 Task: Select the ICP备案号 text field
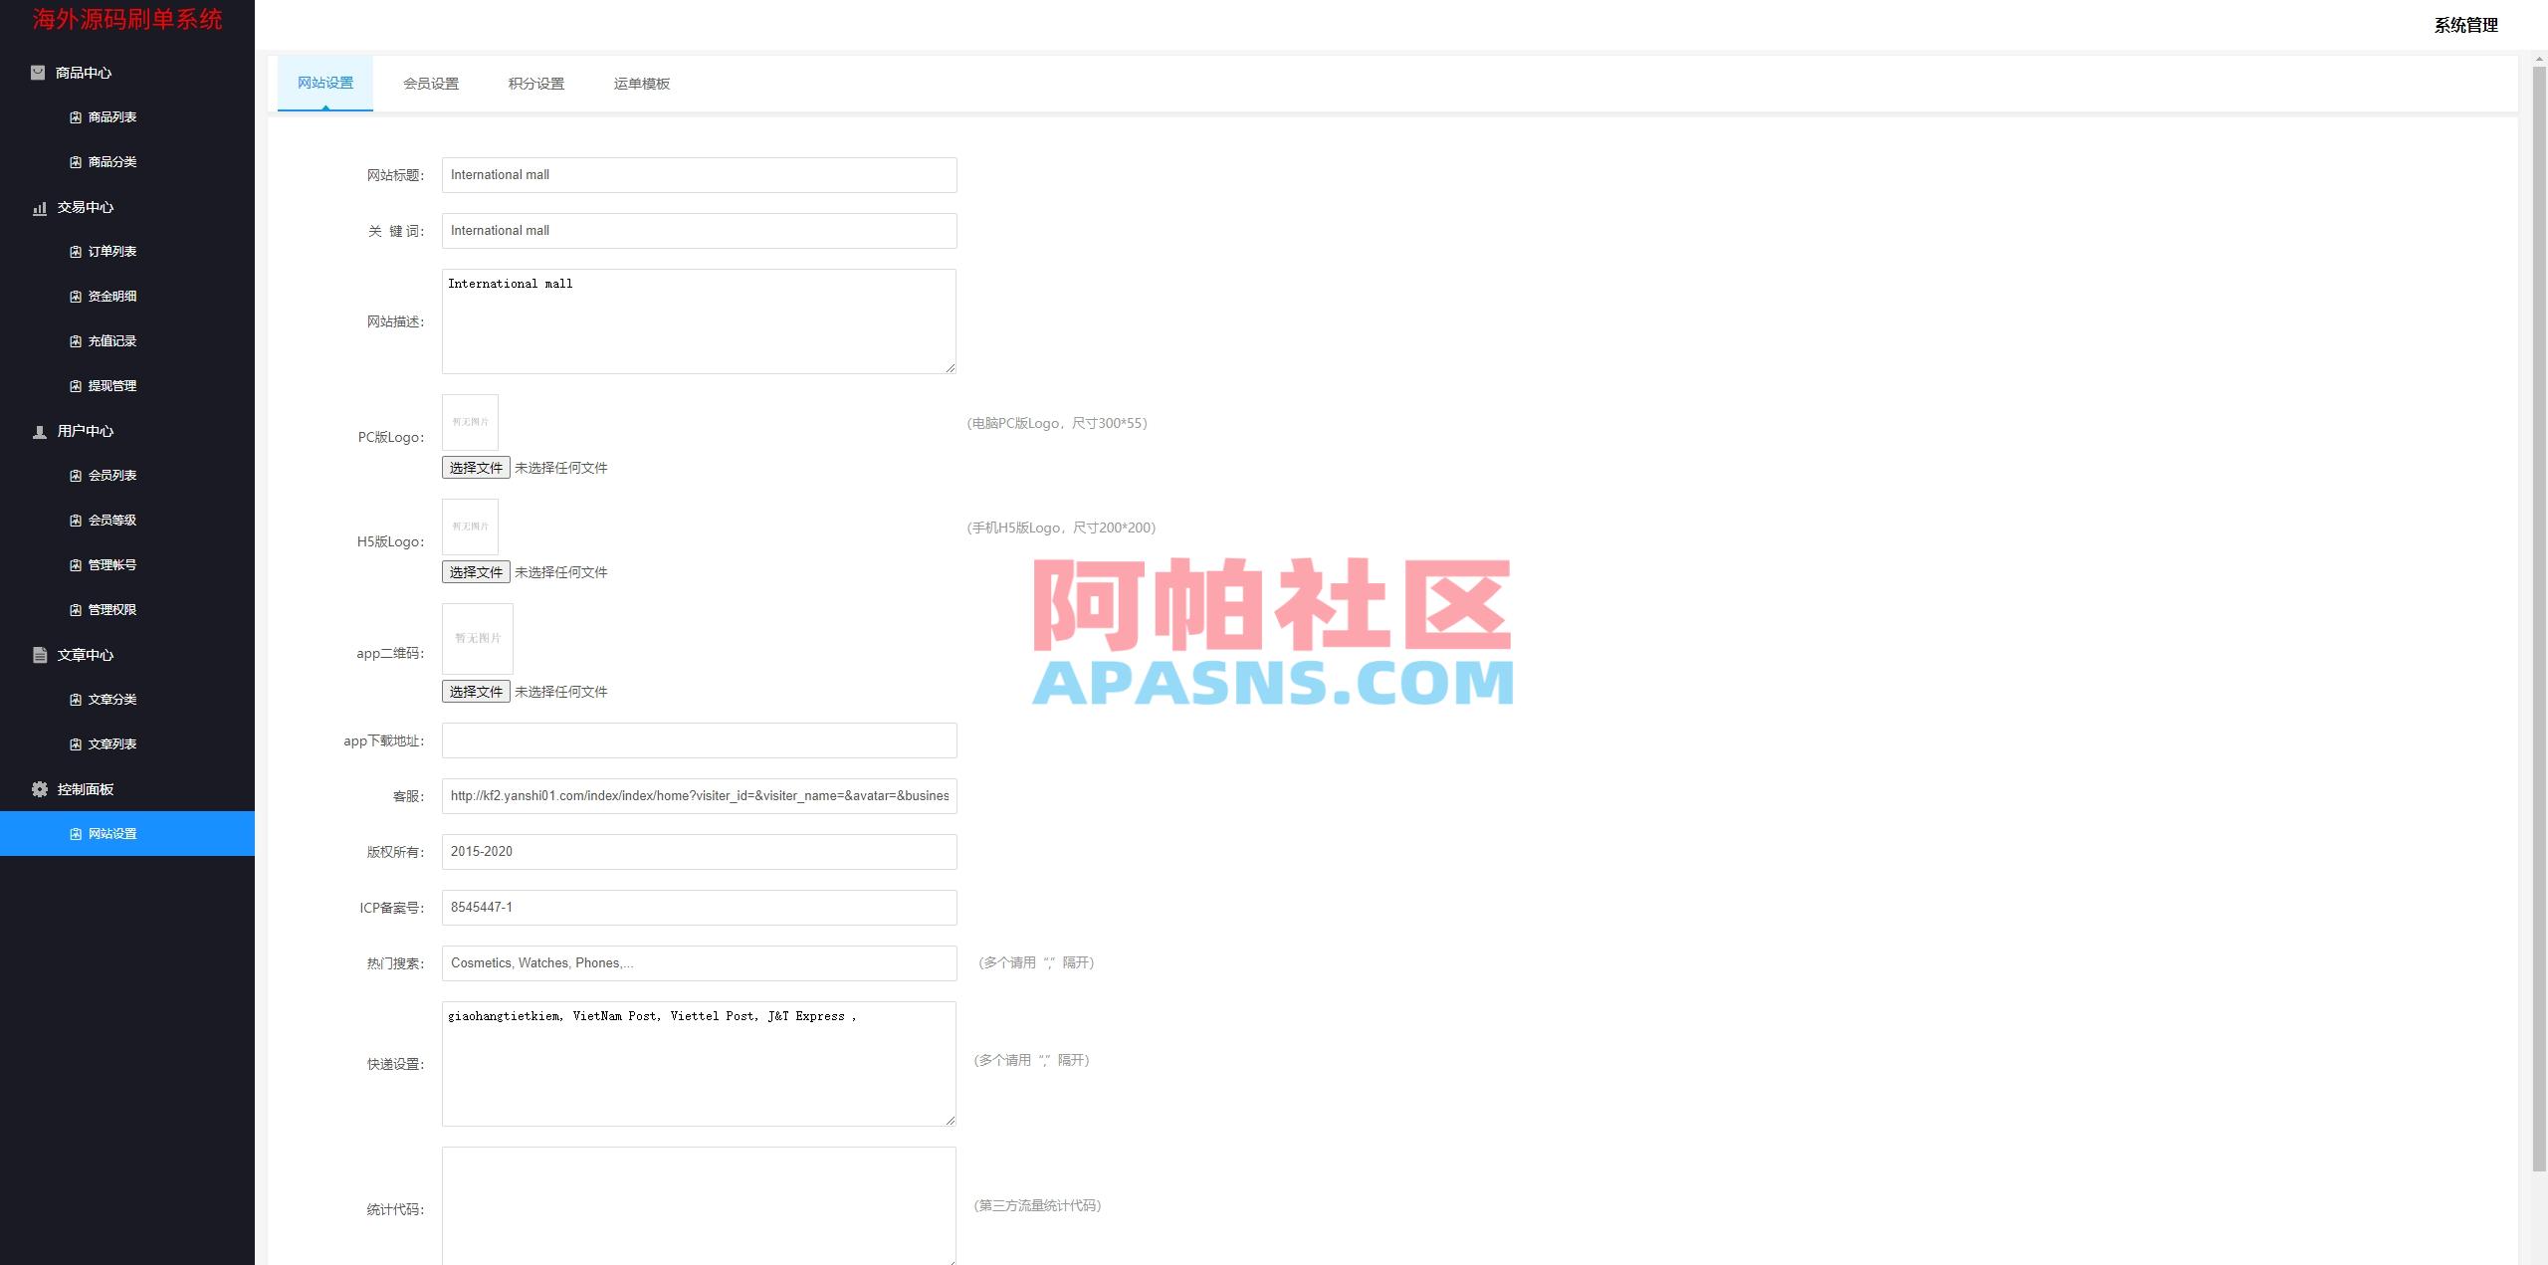(698, 907)
